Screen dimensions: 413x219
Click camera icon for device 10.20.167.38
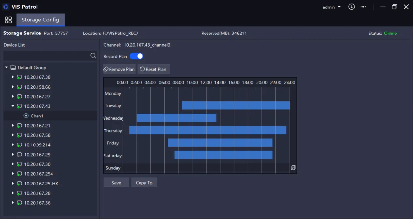click(20, 77)
